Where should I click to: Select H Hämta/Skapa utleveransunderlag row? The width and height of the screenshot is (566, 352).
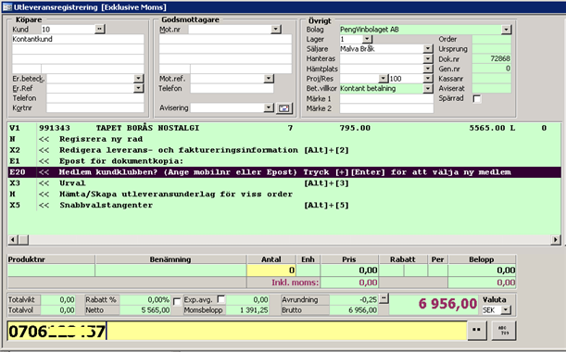(284, 195)
